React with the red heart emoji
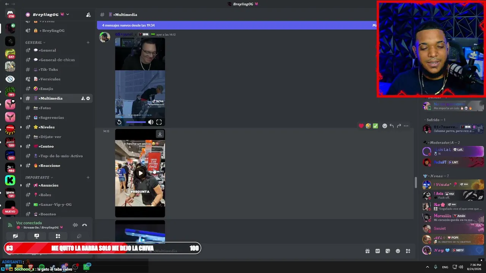486x273 pixels. click(x=361, y=126)
